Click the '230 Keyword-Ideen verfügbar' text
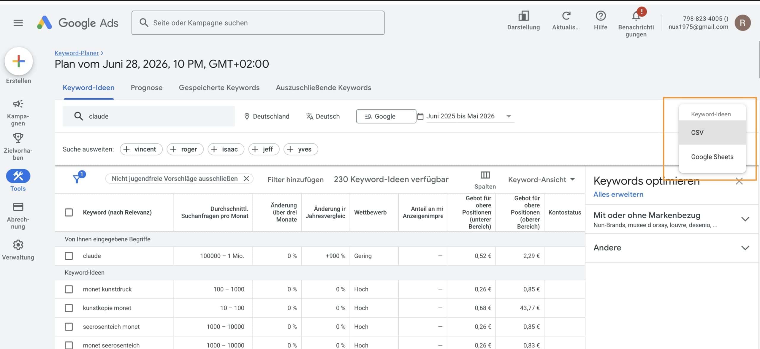 tap(391, 180)
